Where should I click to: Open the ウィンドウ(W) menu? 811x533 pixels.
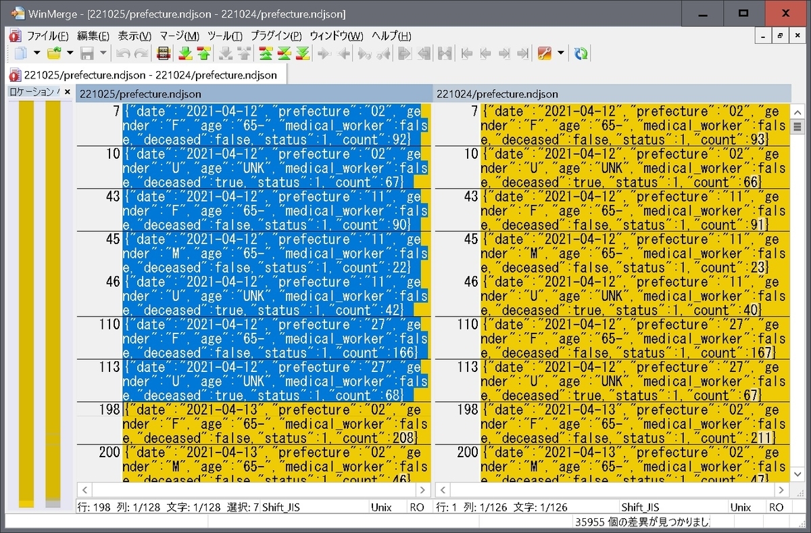pyautogui.click(x=336, y=36)
